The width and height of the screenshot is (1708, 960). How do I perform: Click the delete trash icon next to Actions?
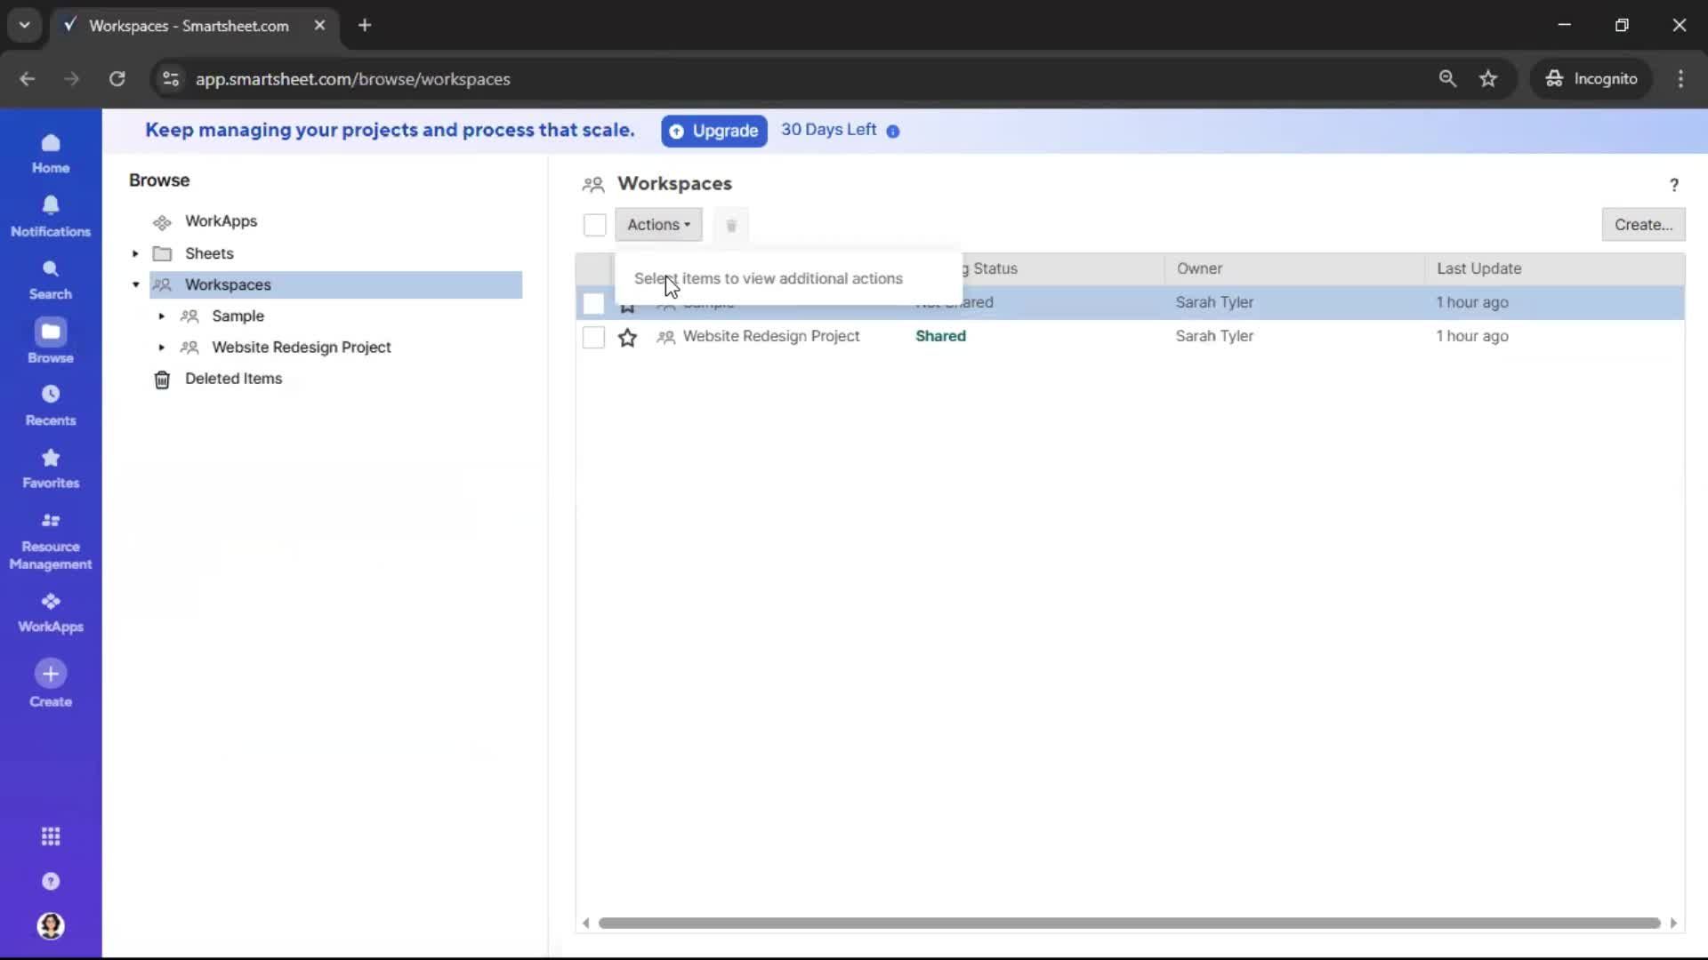coord(731,225)
